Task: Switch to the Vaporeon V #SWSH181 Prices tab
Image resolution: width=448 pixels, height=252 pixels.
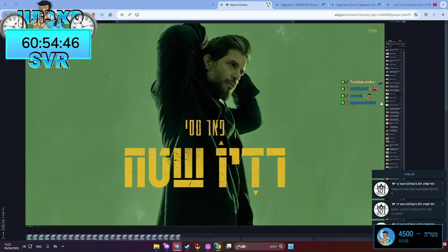Action: click(301, 5)
